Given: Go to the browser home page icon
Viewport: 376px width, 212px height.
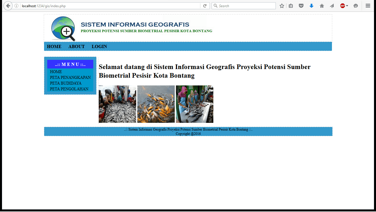Looking at the screenshot, I should pyautogui.click(x=322, y=6).
